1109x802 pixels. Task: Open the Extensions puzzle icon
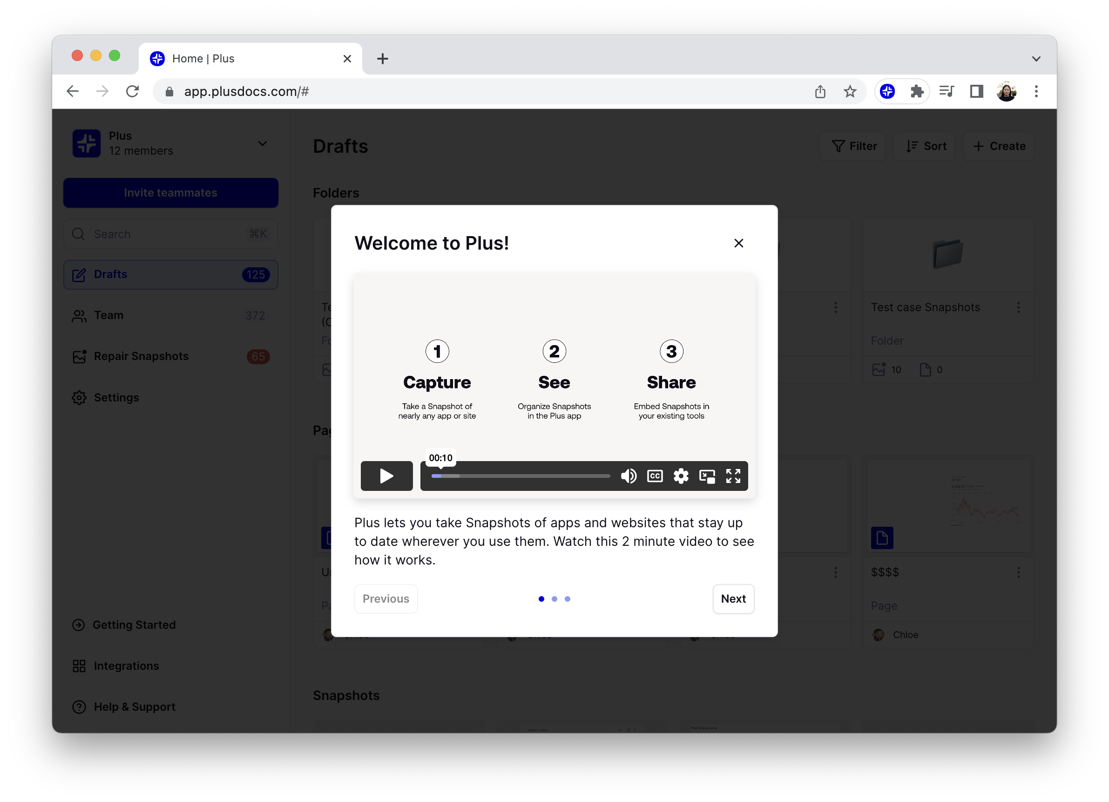click(x=917, y=91)
